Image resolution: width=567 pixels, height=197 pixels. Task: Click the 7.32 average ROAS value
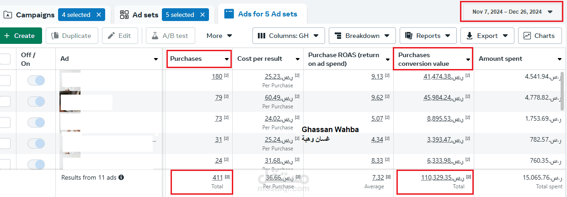pyautogui.click(x=377, y=177)
